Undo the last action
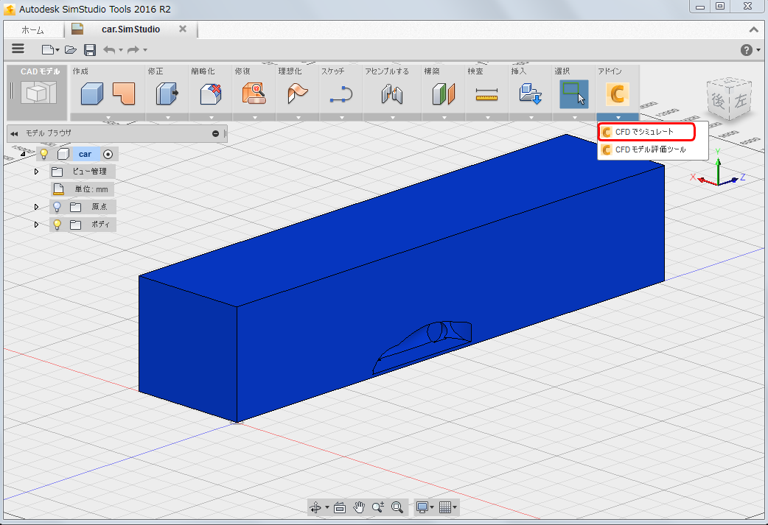The height and width of the screenshot is (525, 768). 109,49
